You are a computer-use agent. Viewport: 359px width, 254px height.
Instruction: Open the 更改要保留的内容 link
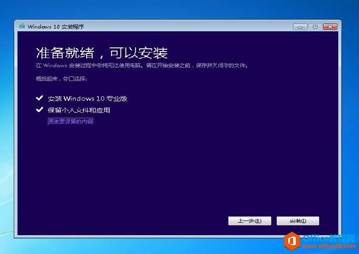pyautogui.click(x=71, y=121)
